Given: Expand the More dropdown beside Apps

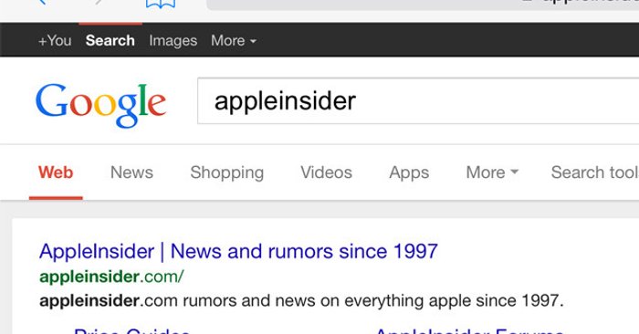Looking at the screenshot, I should pos(492,172).
